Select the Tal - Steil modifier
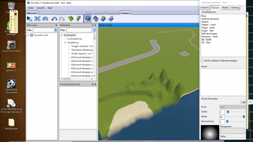This screenshot has height=142, width=253. coord(206,43)
